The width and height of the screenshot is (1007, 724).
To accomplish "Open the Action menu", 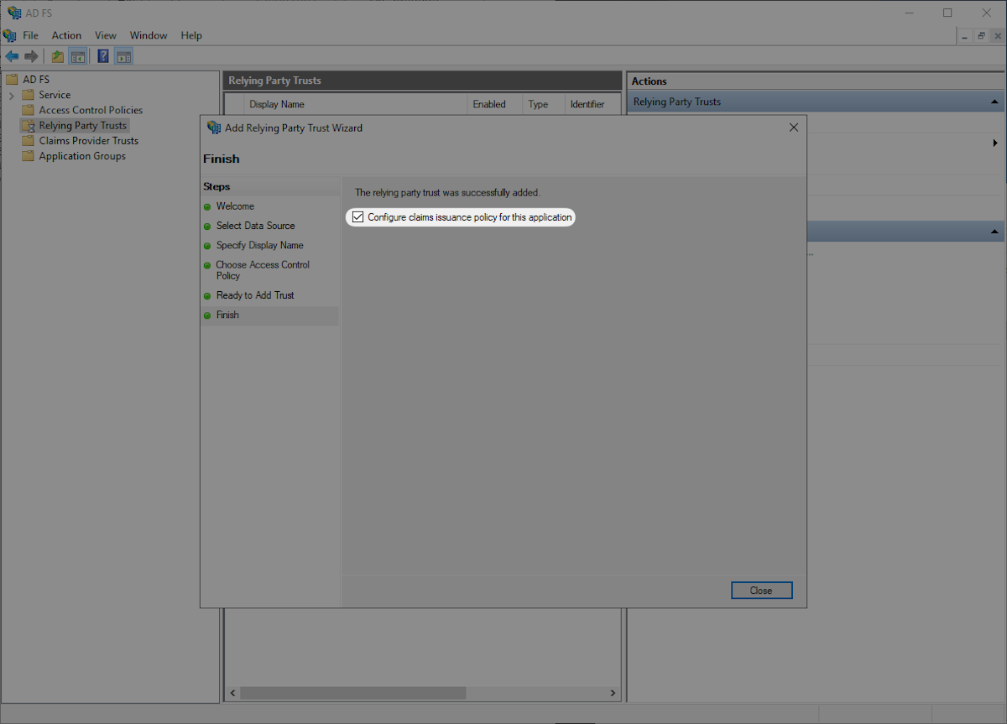I will point(66,35).
